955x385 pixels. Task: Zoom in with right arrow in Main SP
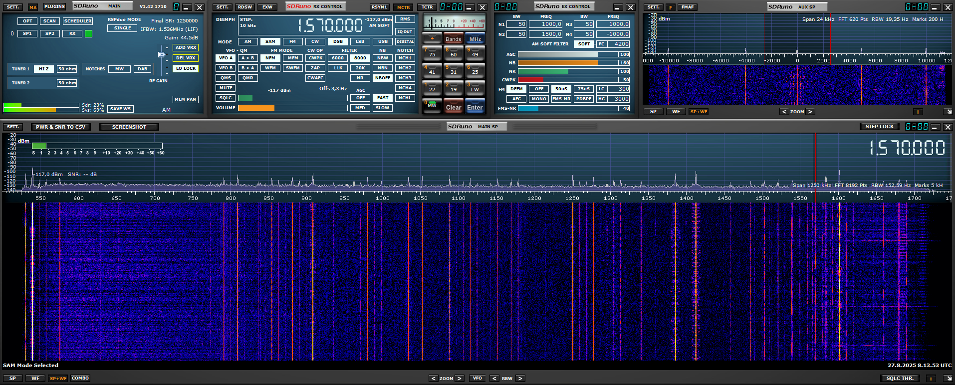[x=460, y=379]
